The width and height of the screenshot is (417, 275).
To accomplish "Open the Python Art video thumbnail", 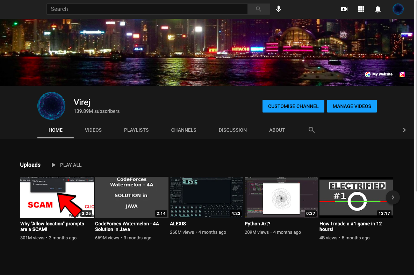I will coord(281,197).
